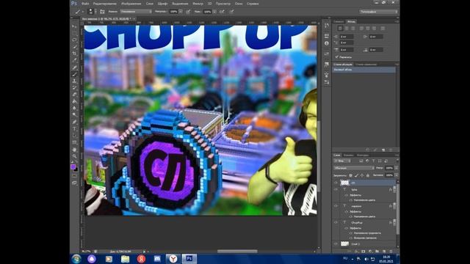470x264 pixels.
Task: Select the Eyedropper tool
Action: (x=74, y=60)
